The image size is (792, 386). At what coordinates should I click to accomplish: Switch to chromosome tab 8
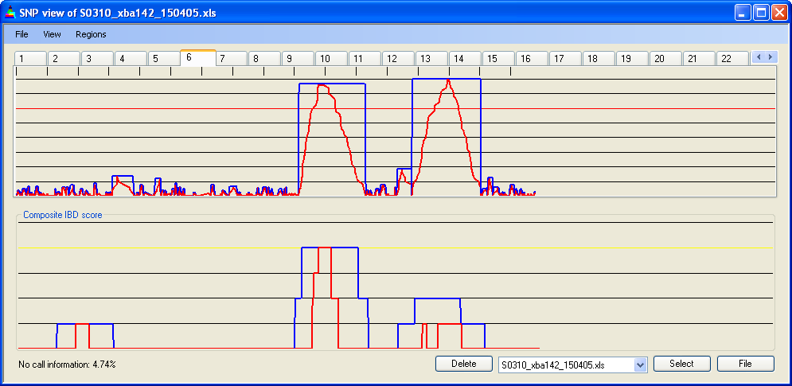(264, 59)
